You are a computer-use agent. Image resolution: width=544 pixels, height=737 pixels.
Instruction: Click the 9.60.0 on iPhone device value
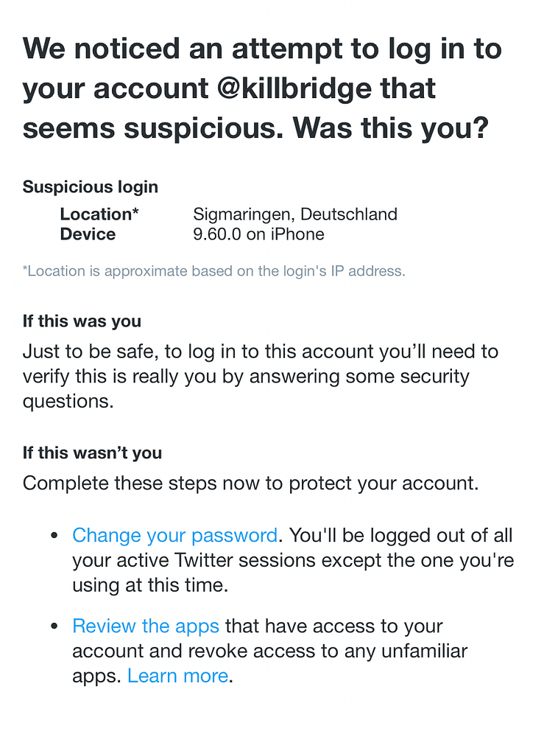tap(258, 234)
